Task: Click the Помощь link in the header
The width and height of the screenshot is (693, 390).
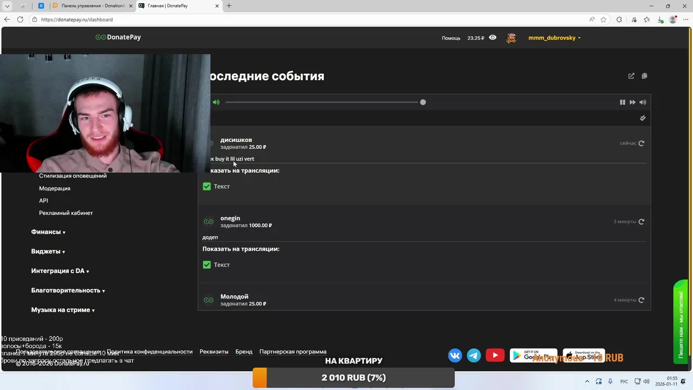Action: pyautogui.click(x=451, y=38)
